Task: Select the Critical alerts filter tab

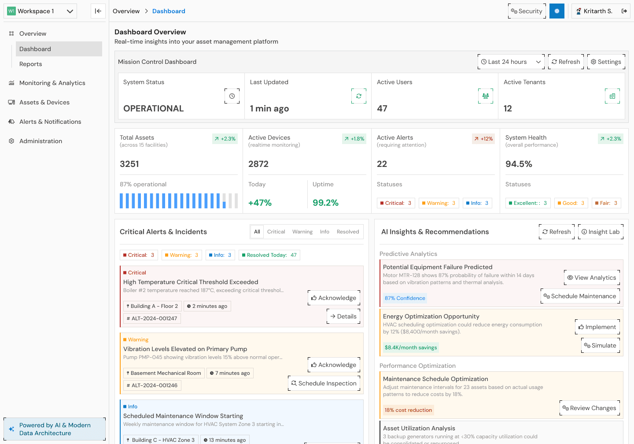Action: 276,232
